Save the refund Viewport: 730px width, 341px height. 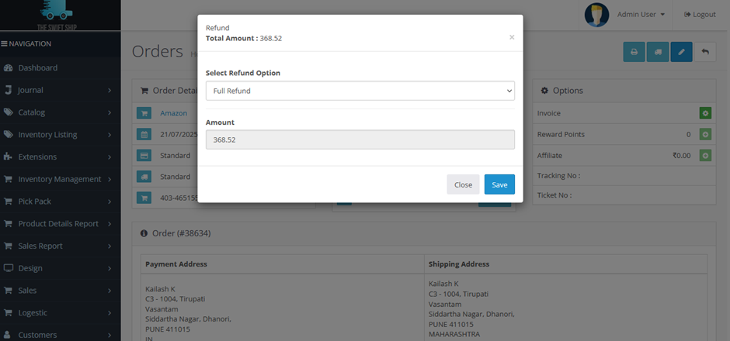pyautogui.click(x=499, y=184)
